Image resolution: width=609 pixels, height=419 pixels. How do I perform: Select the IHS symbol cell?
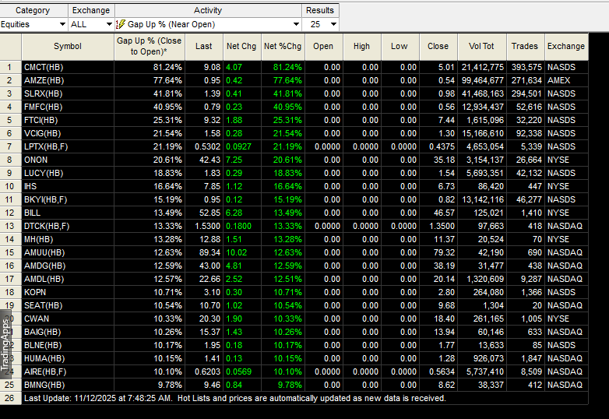point(68,186)
